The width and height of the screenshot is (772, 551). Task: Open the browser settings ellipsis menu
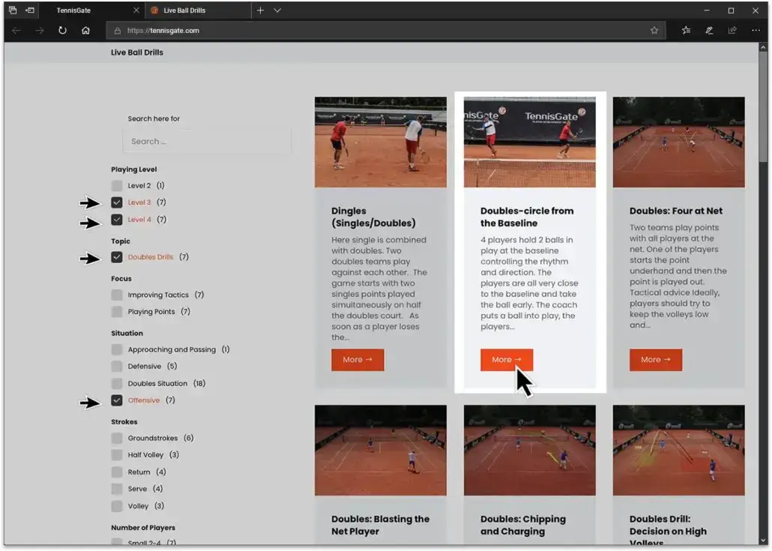[756, 31]
